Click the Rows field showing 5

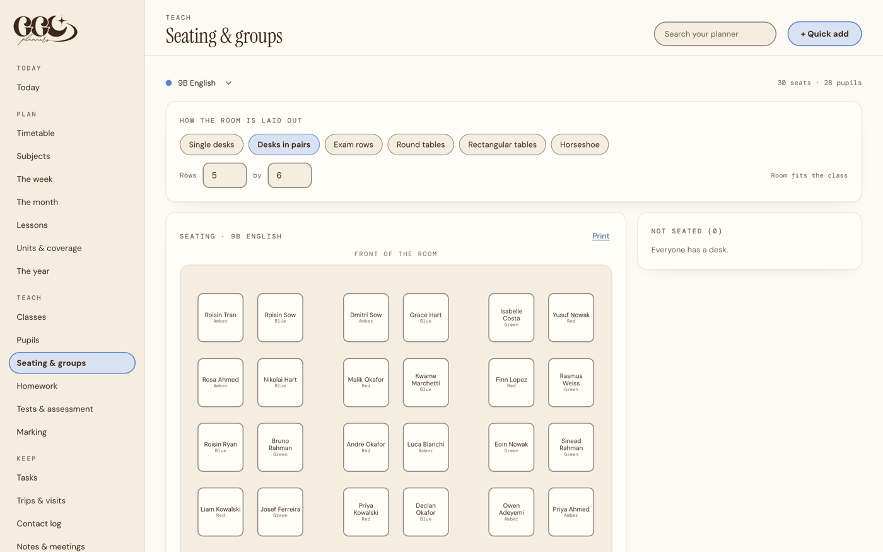[225, 175]
